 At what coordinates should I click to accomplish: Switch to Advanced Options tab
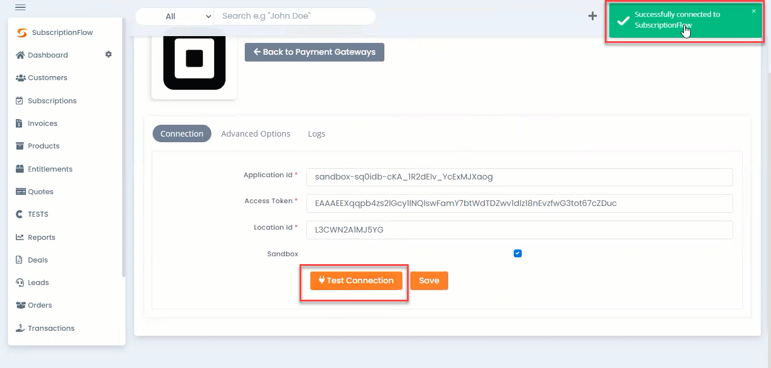tap(255, 134)
